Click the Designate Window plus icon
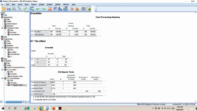The image size is (197, 111). pyautogui.click(x=89, y=9)
